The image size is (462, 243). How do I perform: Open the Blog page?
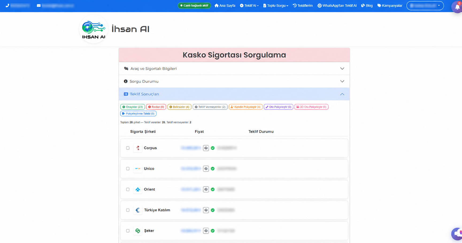coord(367,5)
